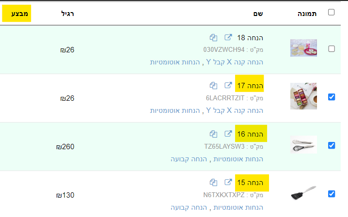This screenshot has width=348, height=217.
Task: Click the spatula thumbnail for הנחה 15
Action: coord(303,194)
